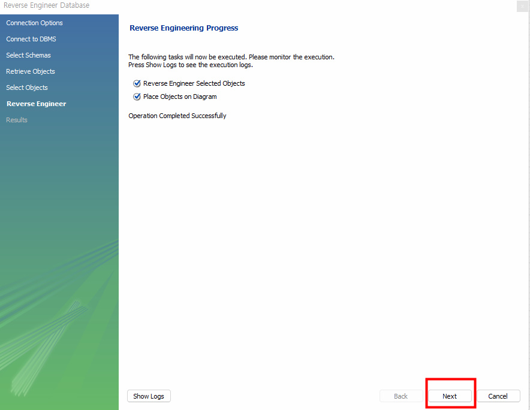The height and width of the screenshot is (410, 530).
Task: Click the Results step in sidebar
Action: [x=17, y=120]
